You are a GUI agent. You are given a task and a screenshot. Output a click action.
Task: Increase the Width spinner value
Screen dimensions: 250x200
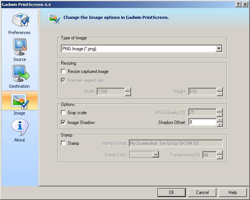(128, 89)
